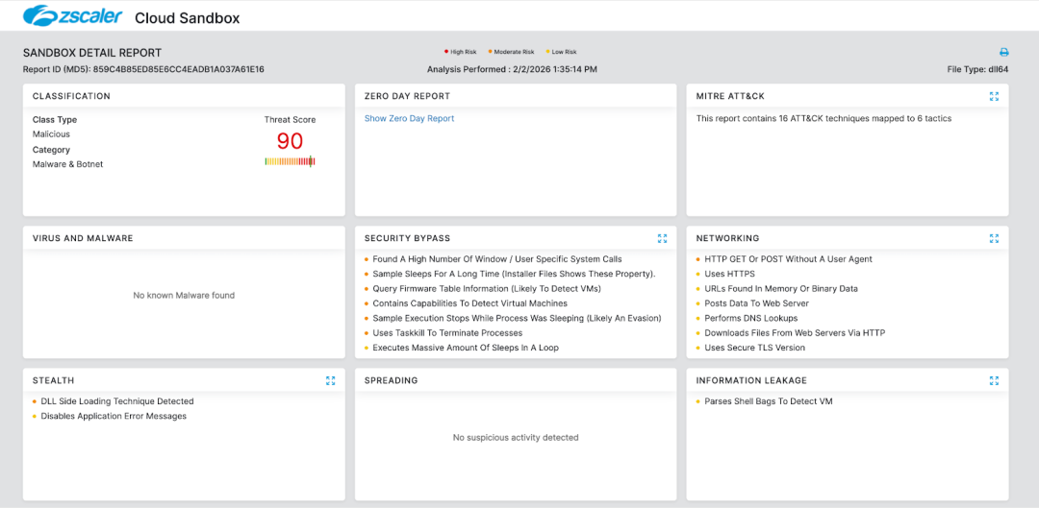The image size is (1039, 508).
Task: Click the Zscaler logo
Action: pyautogui.click(x=73, y=16)
